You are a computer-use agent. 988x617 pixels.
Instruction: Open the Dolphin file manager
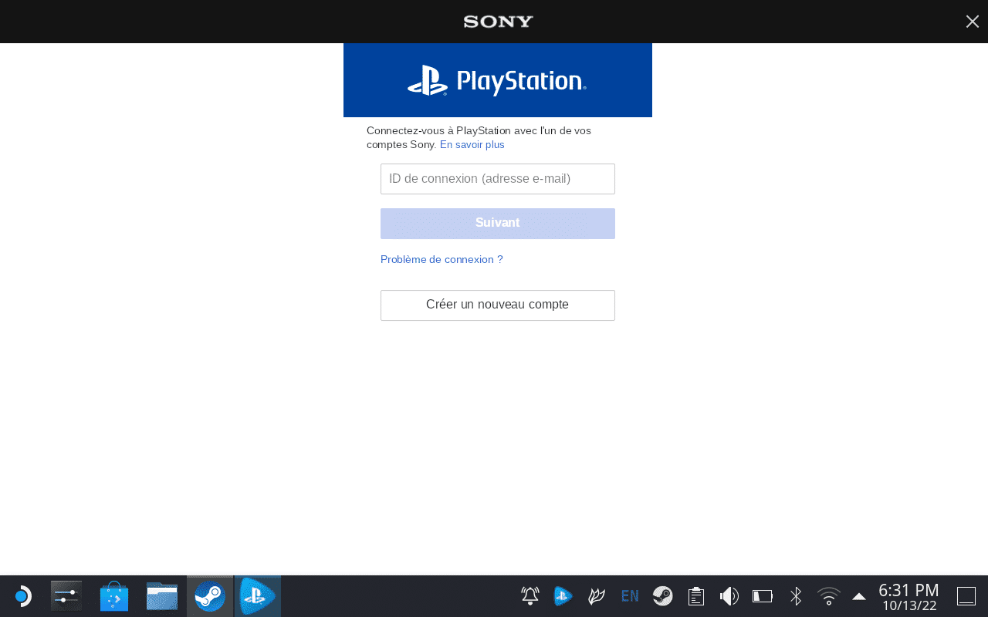click(162, 596)
